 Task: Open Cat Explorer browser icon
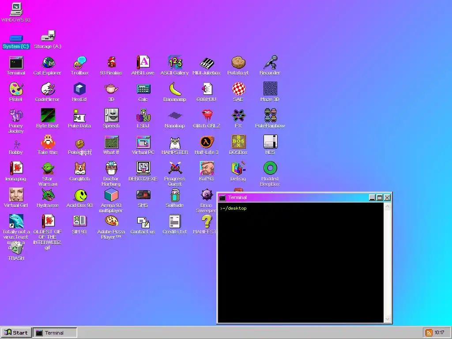48,63
